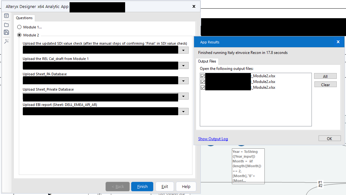346x195 pixels.
Task: Select the Module 2 radio button
Action: (x=19, y=35)
